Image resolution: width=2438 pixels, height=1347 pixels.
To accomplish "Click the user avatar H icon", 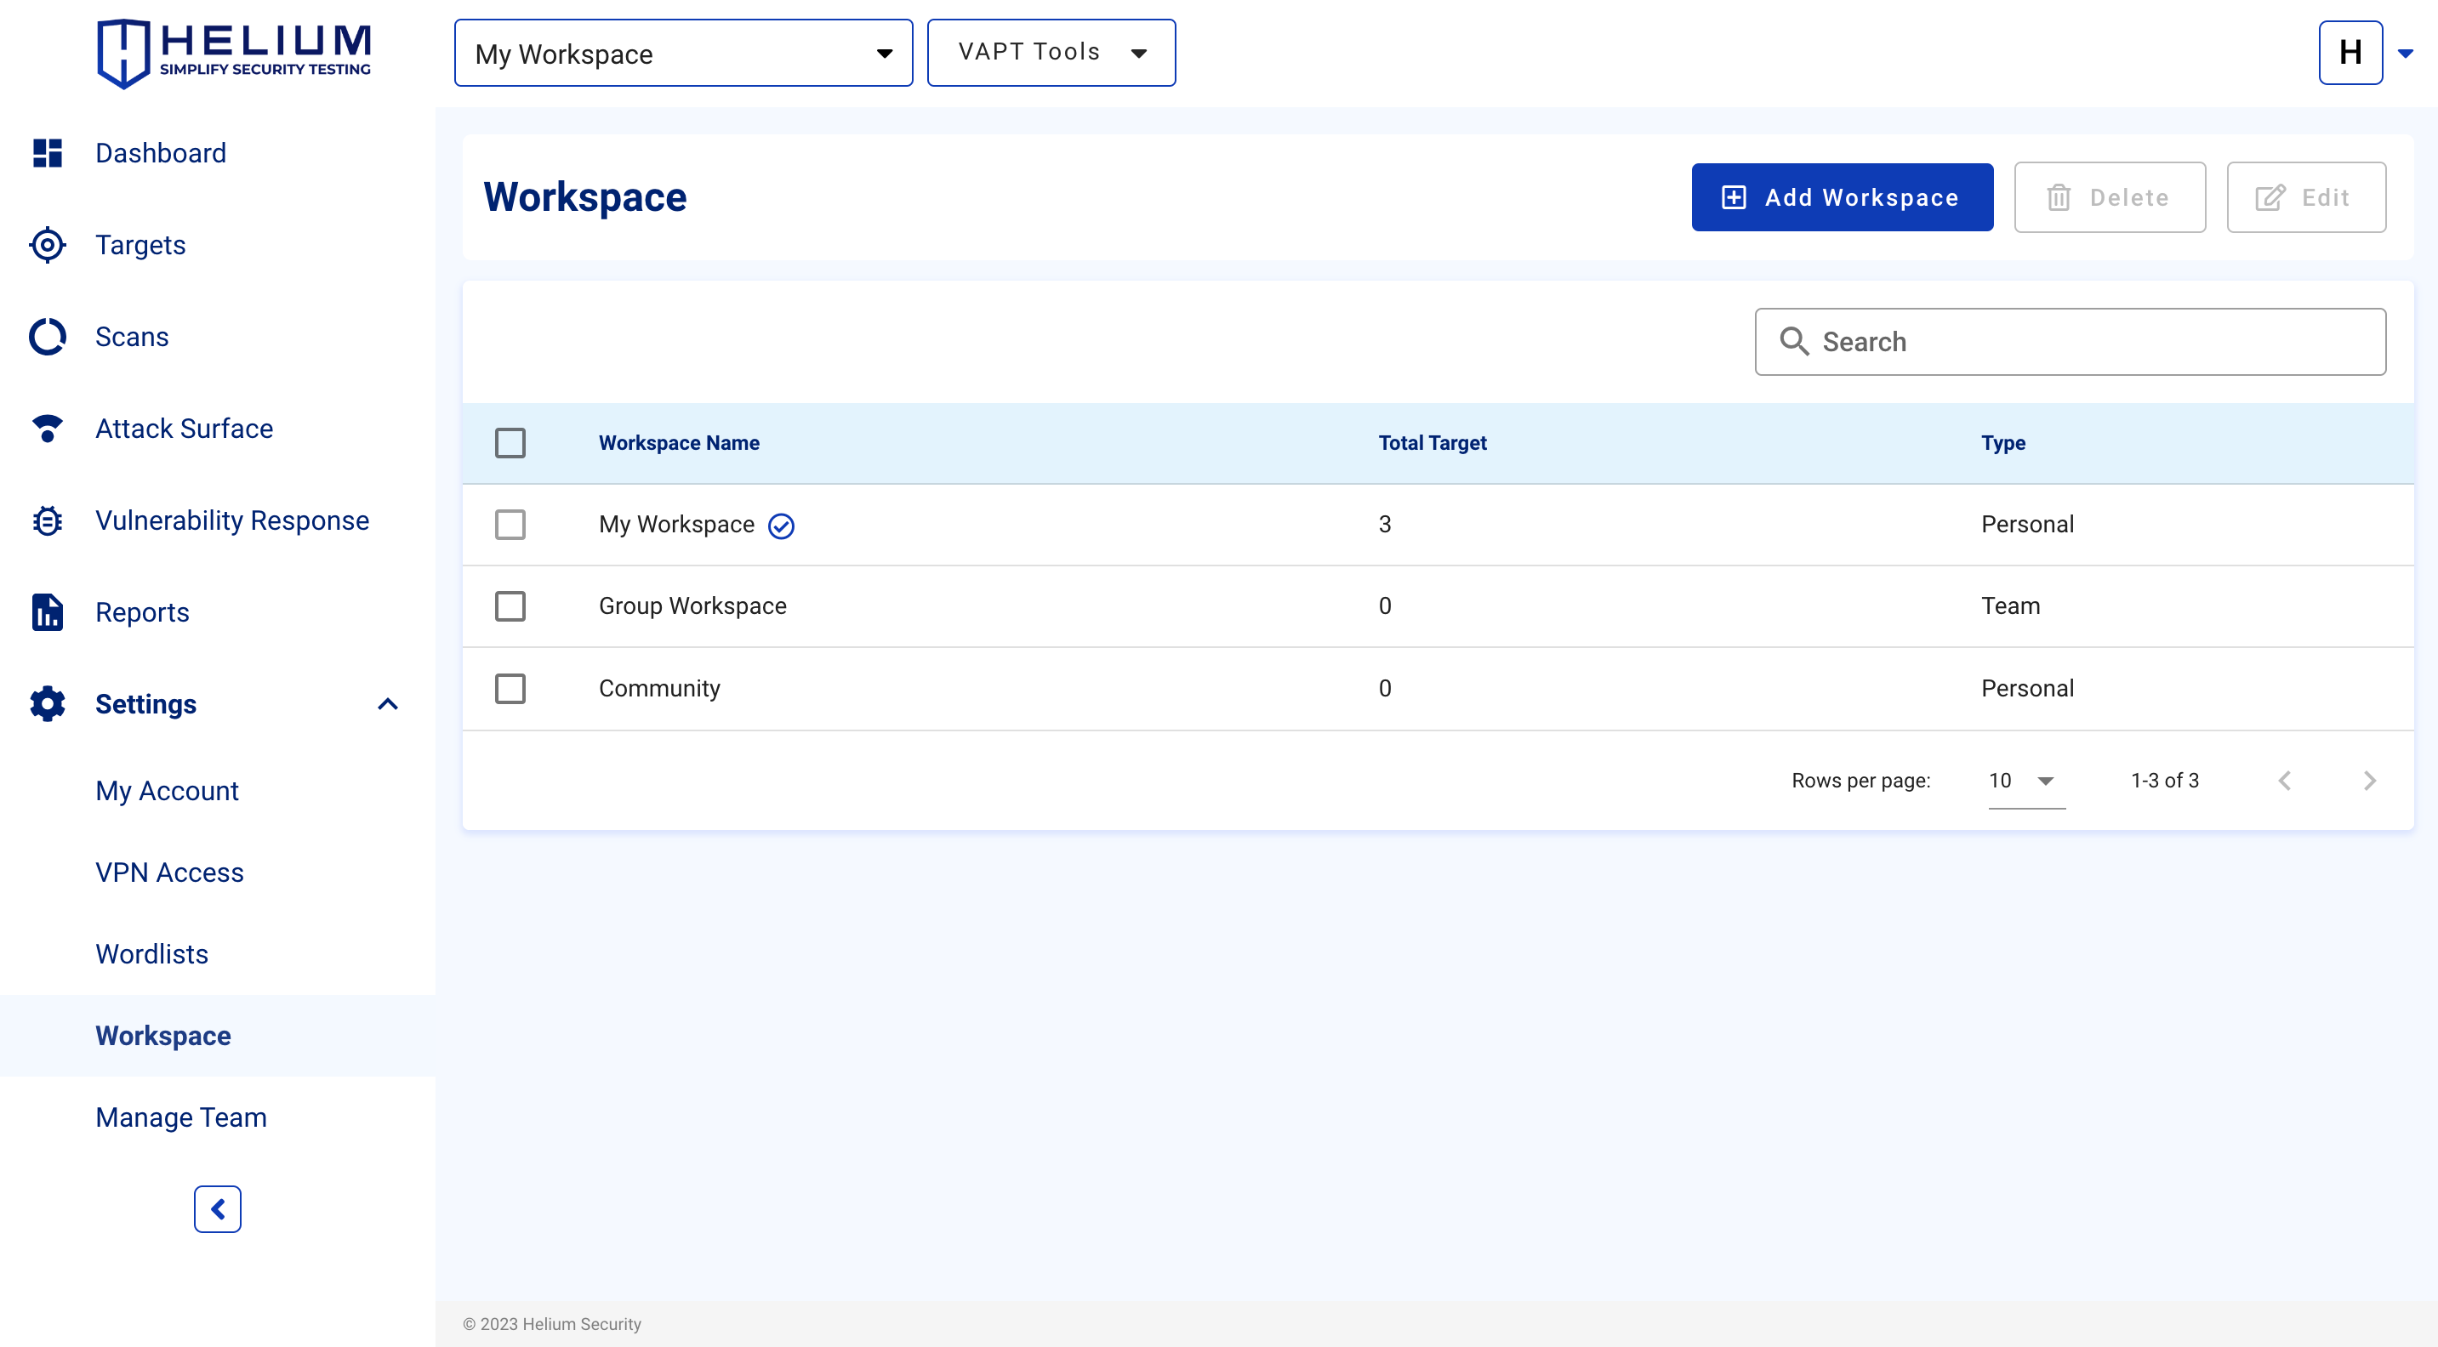I will tap(2350, 53).
